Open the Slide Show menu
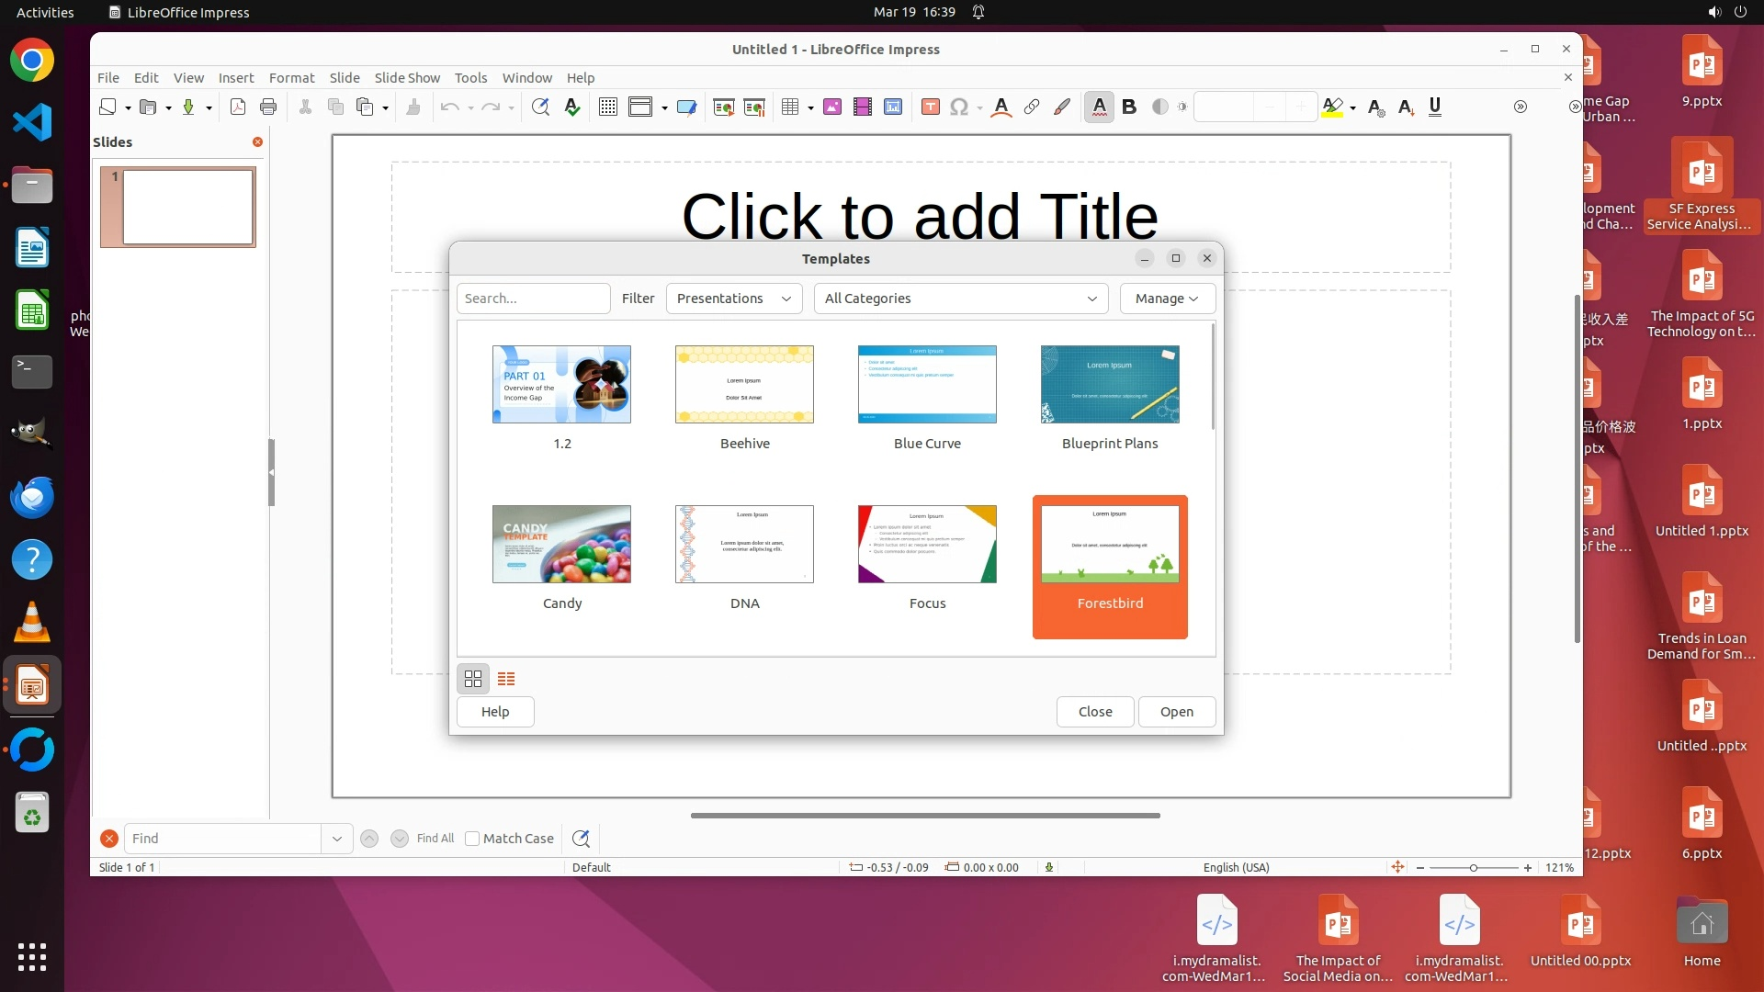 [407, 78]
